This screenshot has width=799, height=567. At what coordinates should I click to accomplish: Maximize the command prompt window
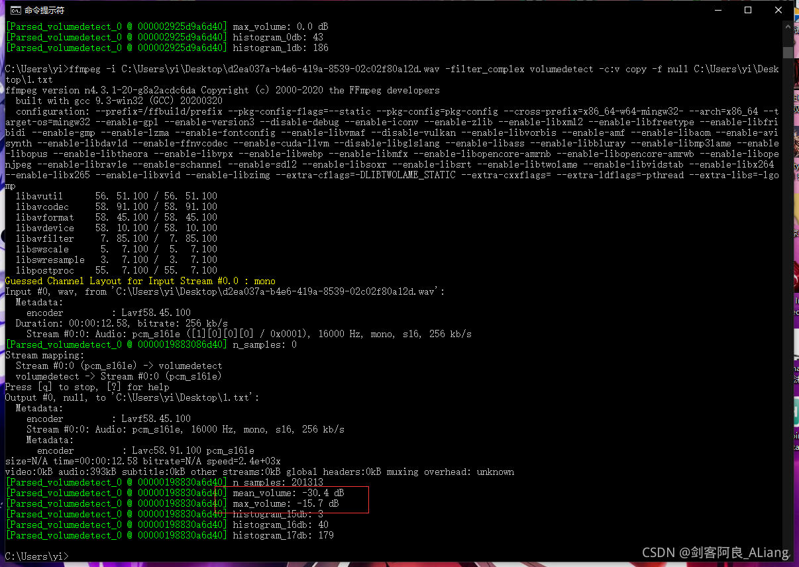click(747, 10)
